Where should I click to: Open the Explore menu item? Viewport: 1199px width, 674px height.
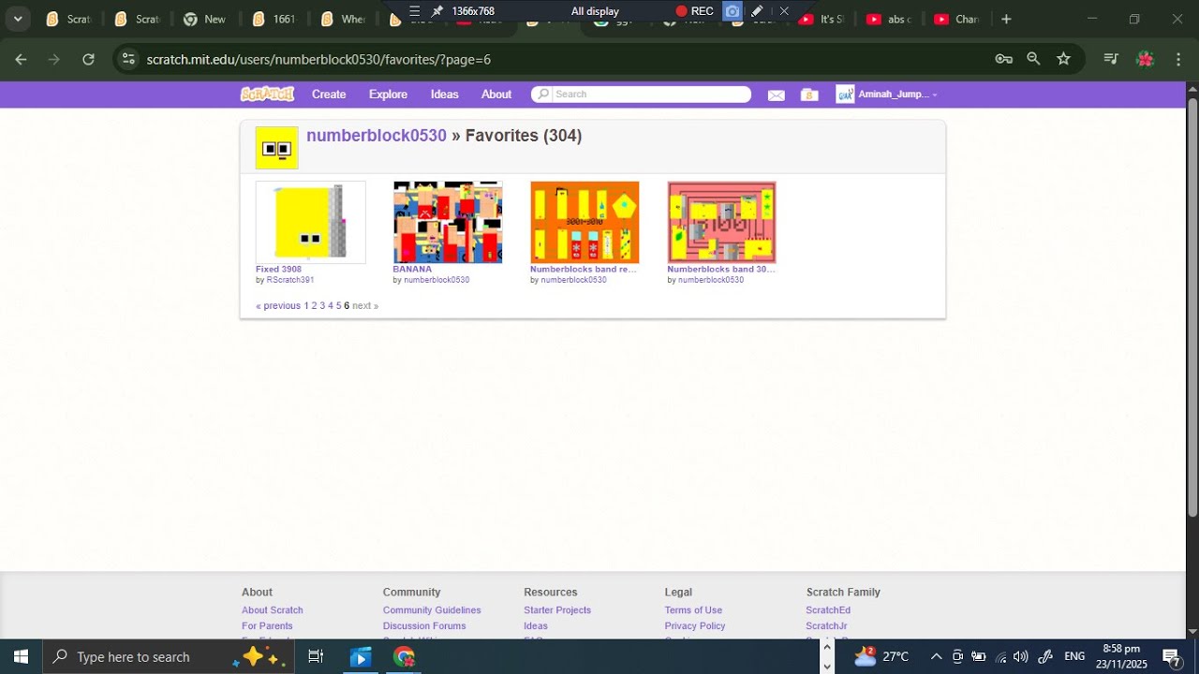[x=388, y=95]
